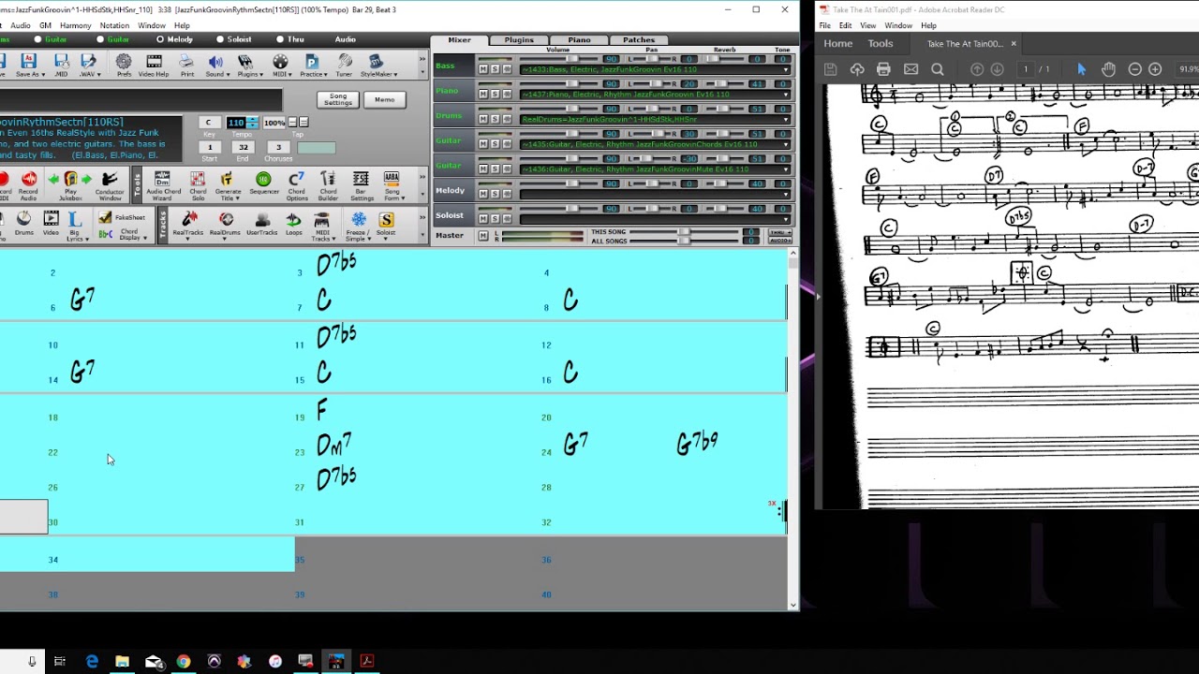
Task: Open the Loops picker
Action: [x=294, y=222]
